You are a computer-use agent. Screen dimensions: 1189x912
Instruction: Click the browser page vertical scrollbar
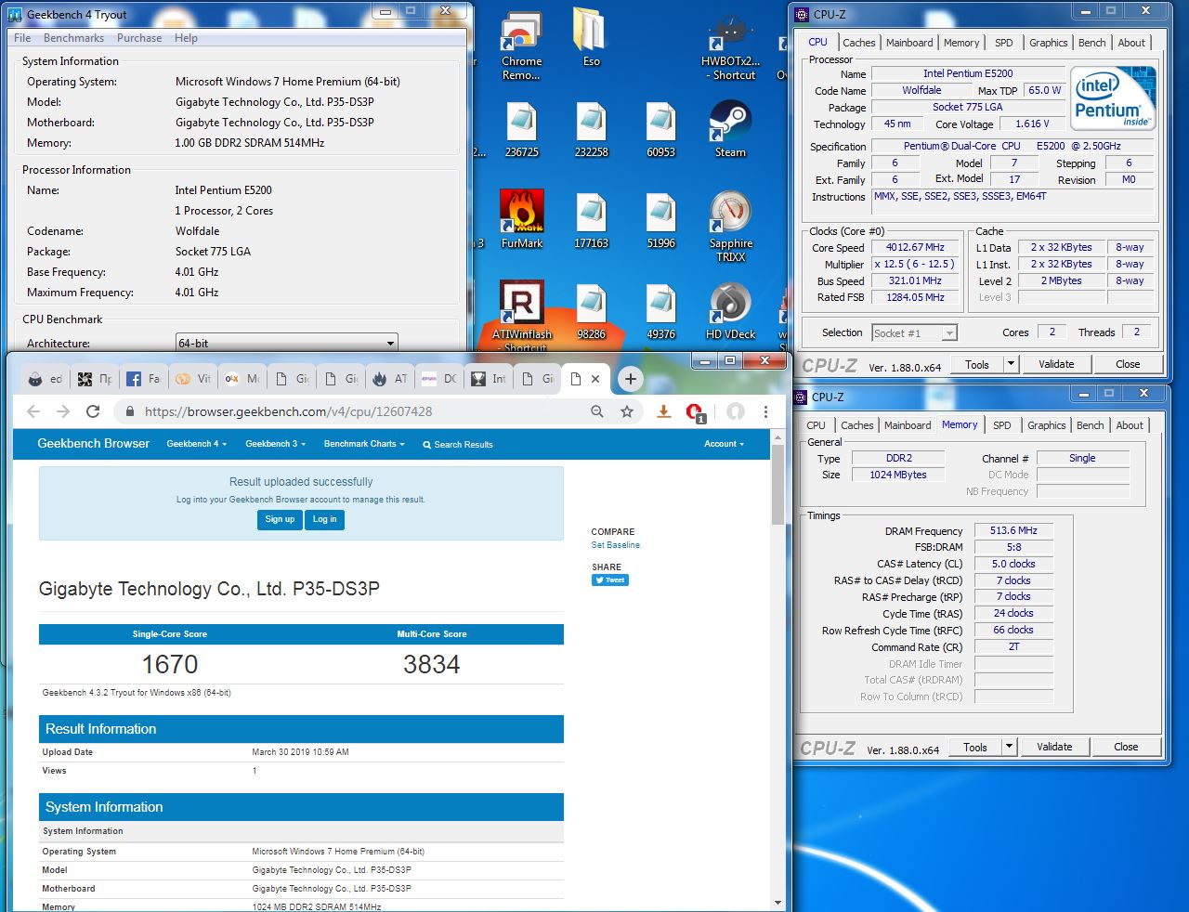click(x=777, y=483)
